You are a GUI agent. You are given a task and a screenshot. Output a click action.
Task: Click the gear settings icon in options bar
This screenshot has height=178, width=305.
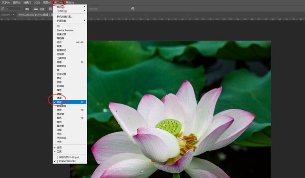51,9
